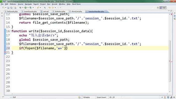The width and height of the screenshot is (176, 99).
Task: Click the Search flashlight toolbar icon
Action: (38, 8)
